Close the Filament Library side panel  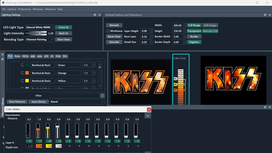[2, 54]
